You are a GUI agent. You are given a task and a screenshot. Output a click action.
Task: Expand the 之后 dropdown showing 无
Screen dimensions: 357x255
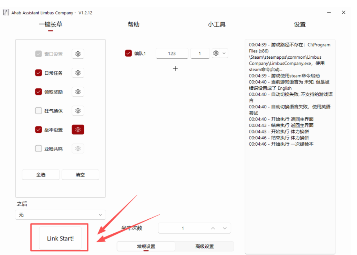(x=60, y=215)
